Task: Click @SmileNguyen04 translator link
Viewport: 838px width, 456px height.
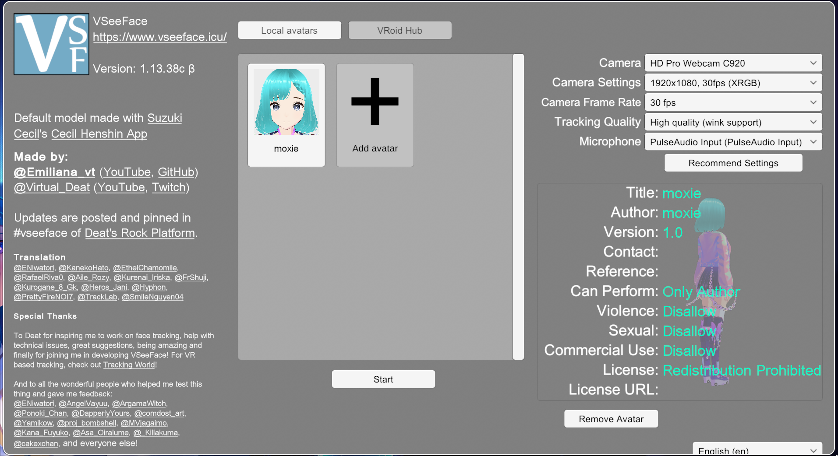Action: pyautogui.click(x=152, y=297)
